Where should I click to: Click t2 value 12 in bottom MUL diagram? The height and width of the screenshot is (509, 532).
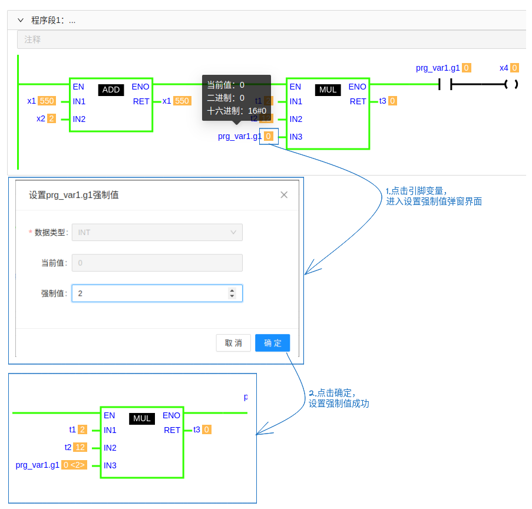[x=80, y=447]
